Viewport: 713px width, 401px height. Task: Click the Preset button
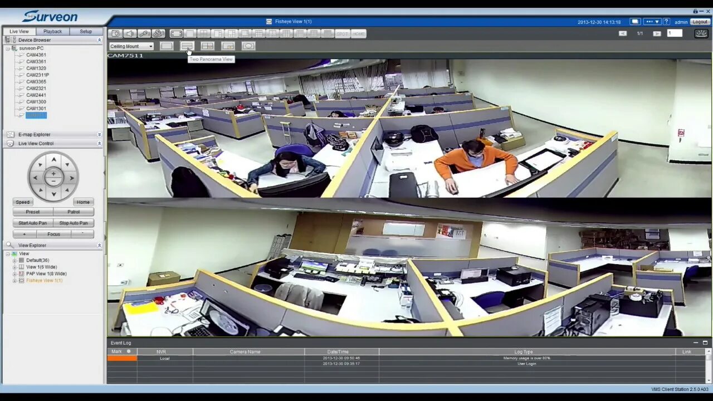point(33,212)
